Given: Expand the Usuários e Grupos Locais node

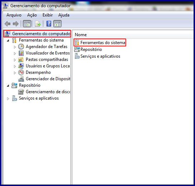Looking at the screenshot, I should click(15, 66).
